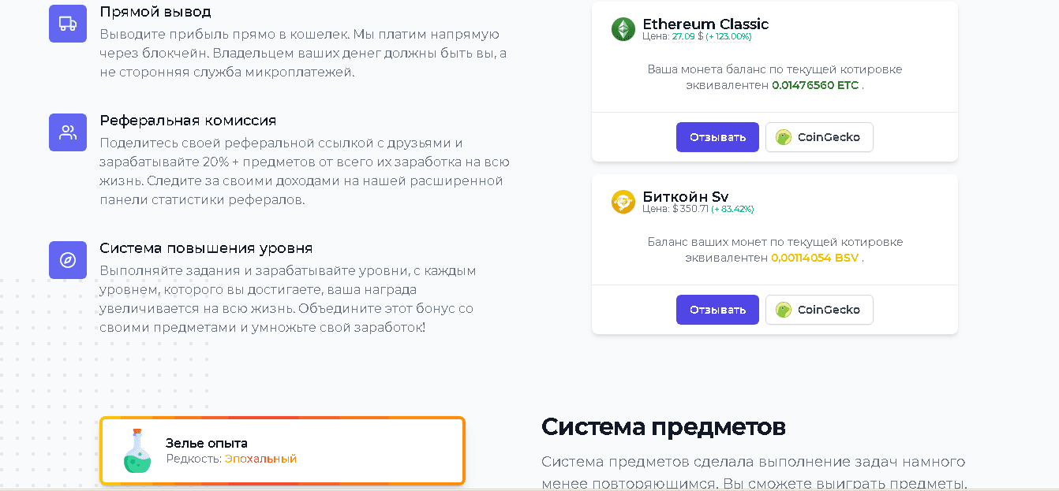Click the gecko icon on the Биткойн Sv CoinGecko button
The image size is (1059, 491).
coord(782,309)
